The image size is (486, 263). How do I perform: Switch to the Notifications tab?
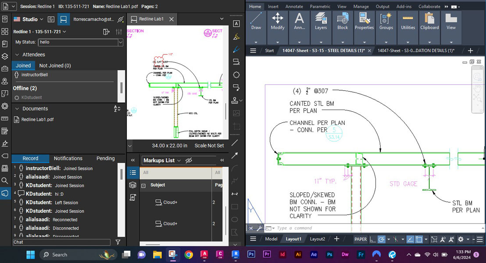click(x=68, y=158)
